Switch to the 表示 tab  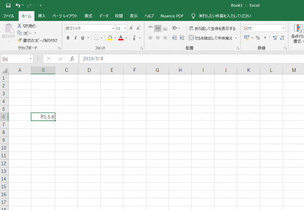tap(134, 16)
